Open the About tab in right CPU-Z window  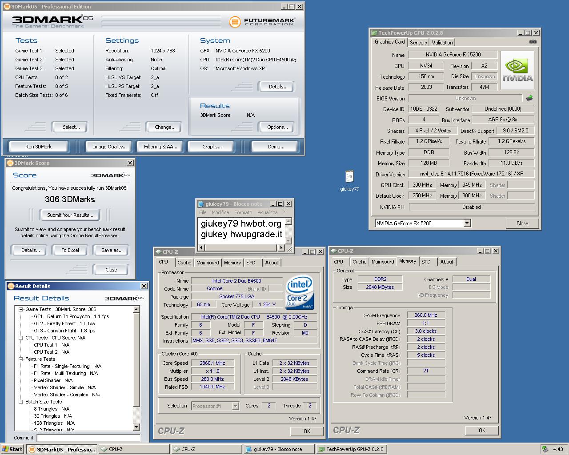click(447, 262)
